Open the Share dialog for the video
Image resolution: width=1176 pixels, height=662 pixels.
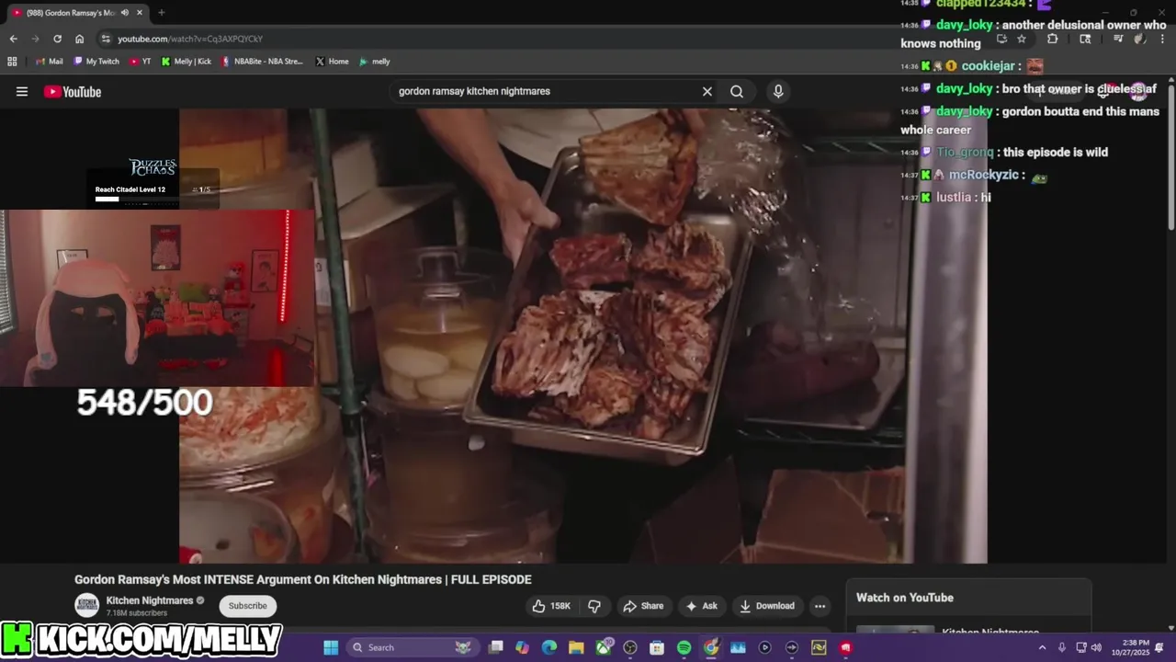(643, 606)
